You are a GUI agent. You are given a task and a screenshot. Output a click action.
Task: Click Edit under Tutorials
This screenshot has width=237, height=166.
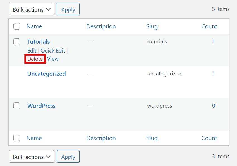(x=32, y=51)
